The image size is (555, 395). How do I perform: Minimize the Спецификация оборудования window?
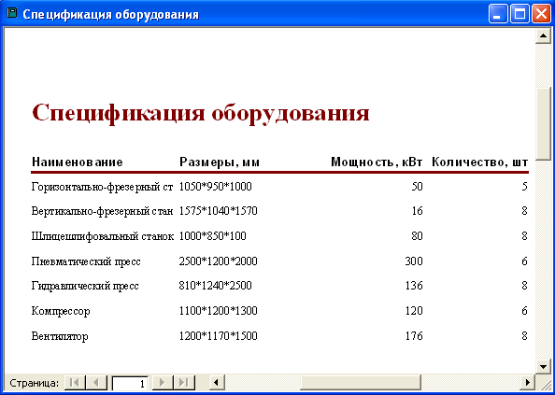pyautogui.click(x=498, y=14)
